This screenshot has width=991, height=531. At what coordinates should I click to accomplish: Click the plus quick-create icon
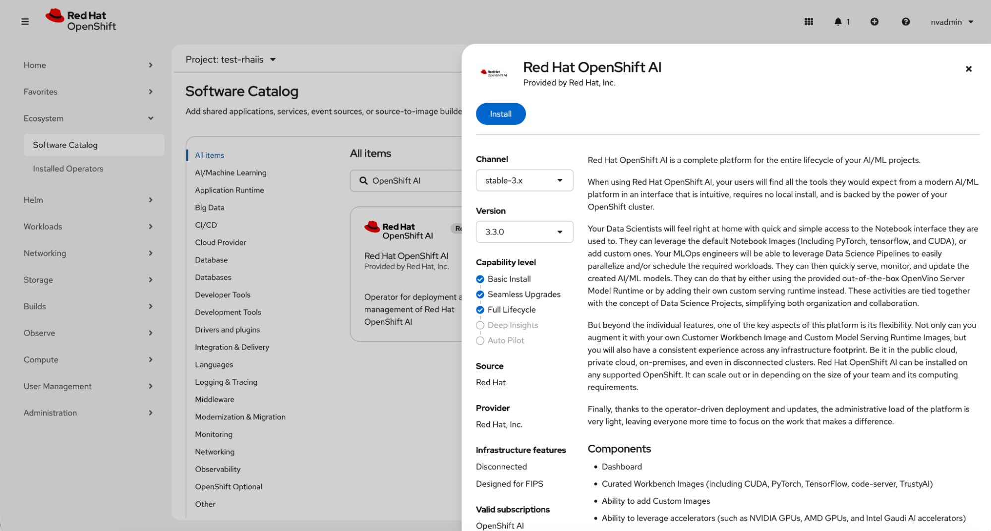(874, 22)
